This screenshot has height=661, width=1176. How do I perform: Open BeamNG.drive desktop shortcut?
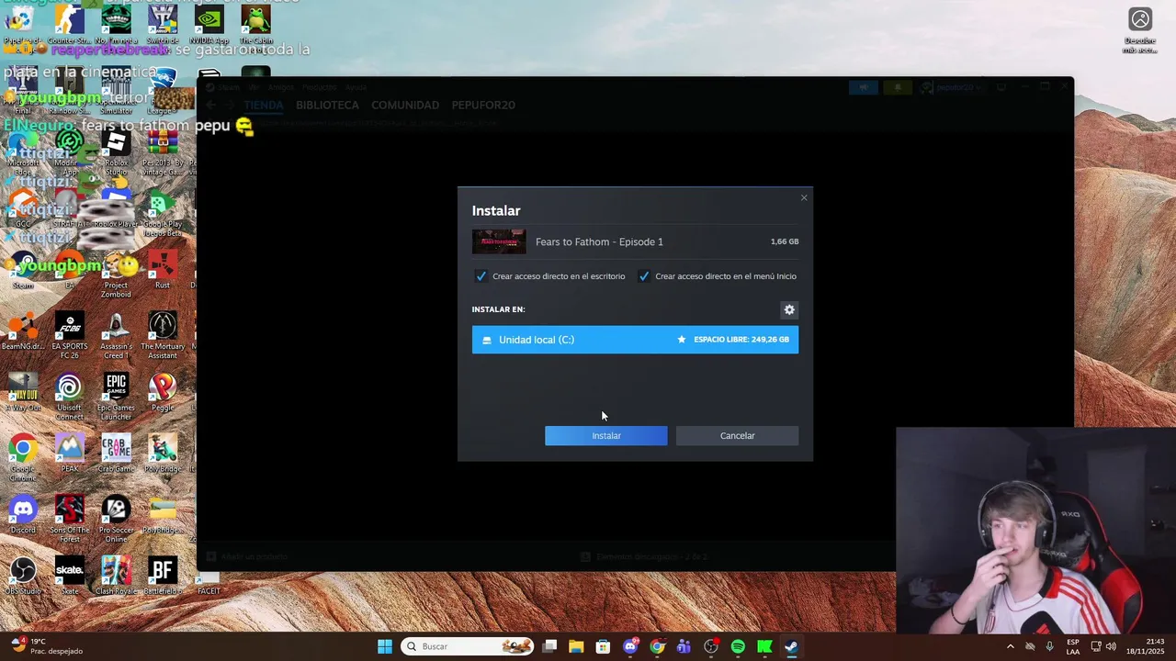23,330
